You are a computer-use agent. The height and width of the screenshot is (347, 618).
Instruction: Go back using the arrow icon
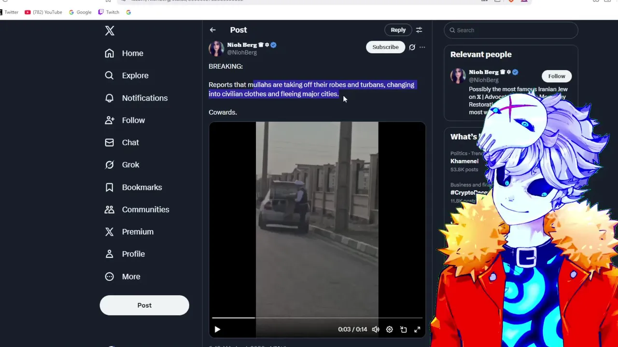(x=212, y=30)
